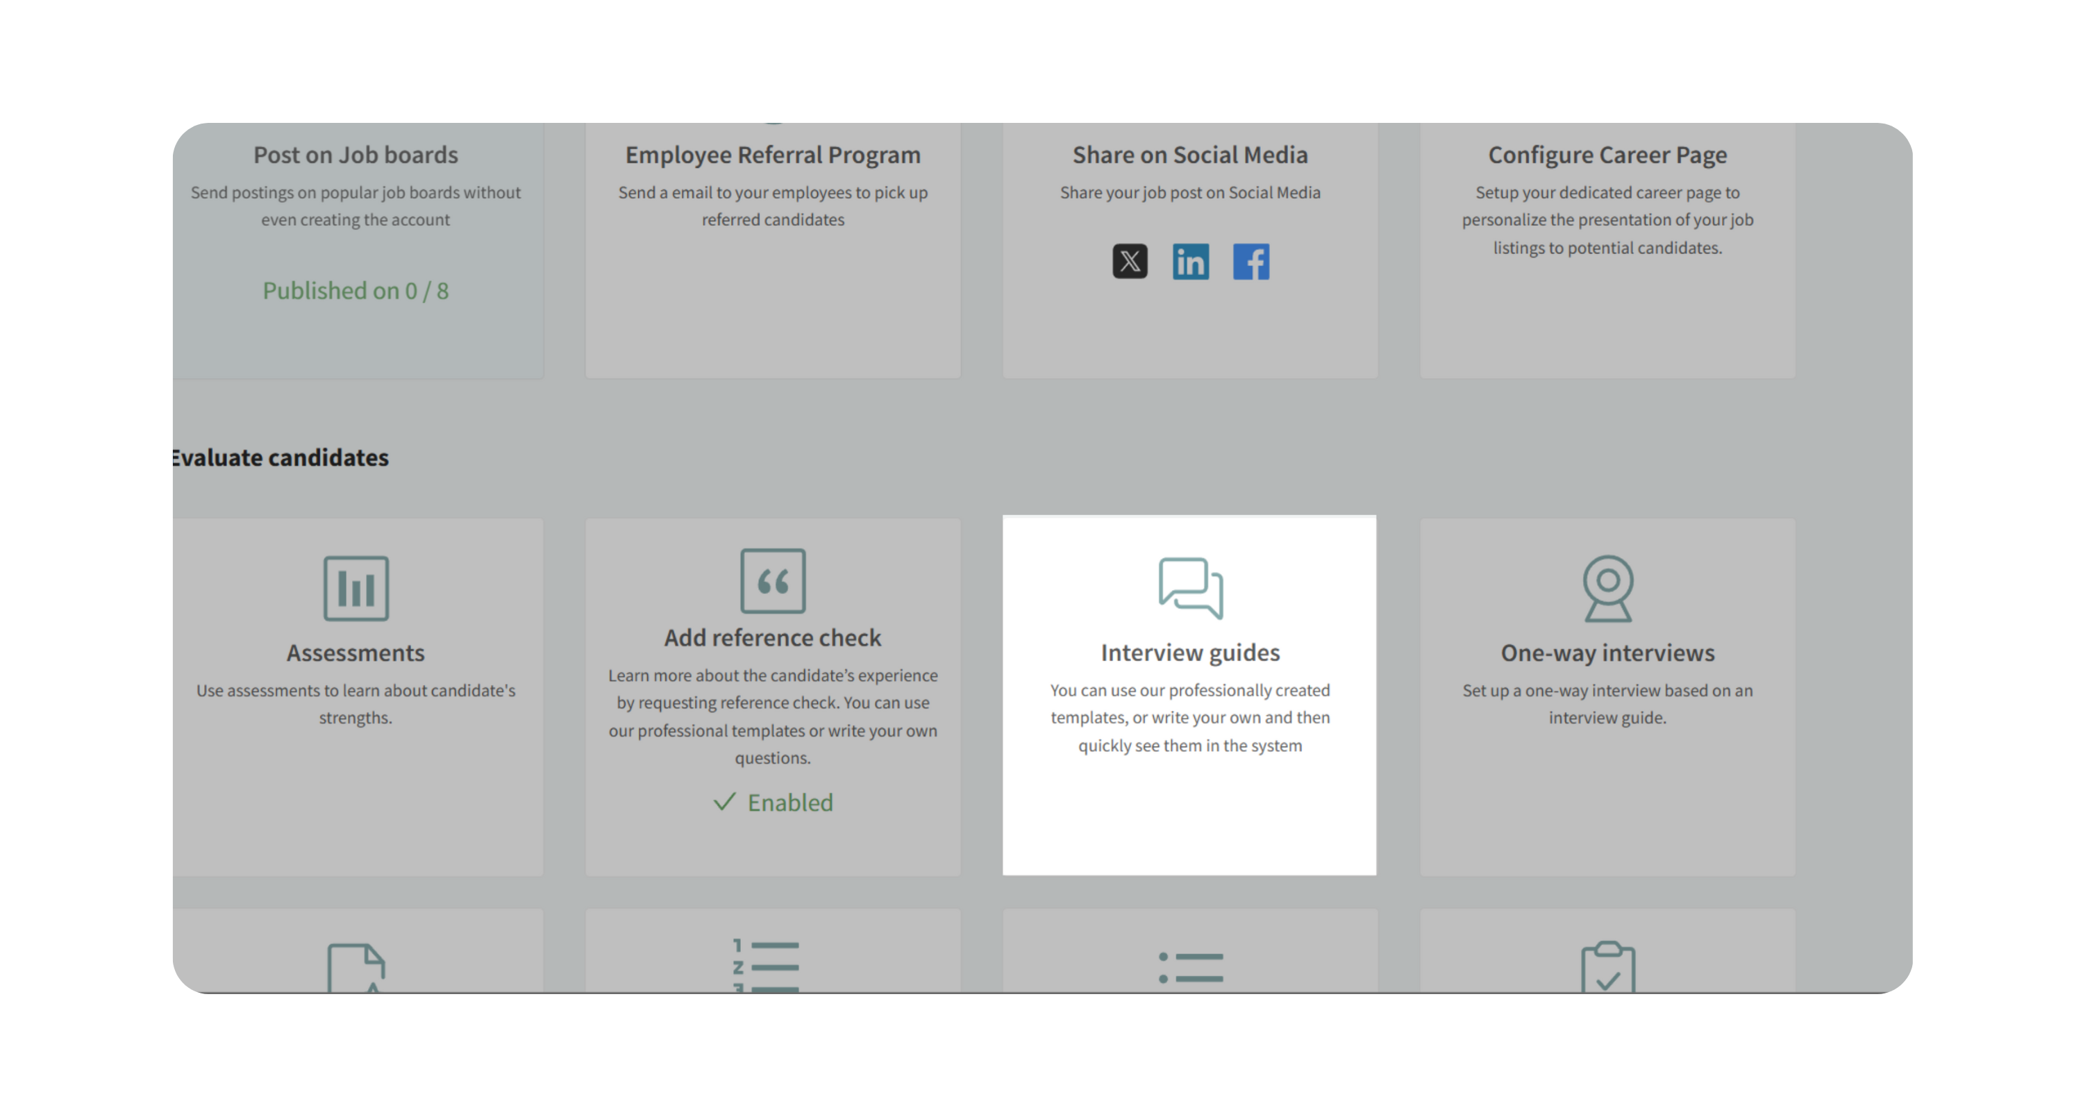Toggle the Enabled status on reference check
2083x1117 pixels.
773,803
